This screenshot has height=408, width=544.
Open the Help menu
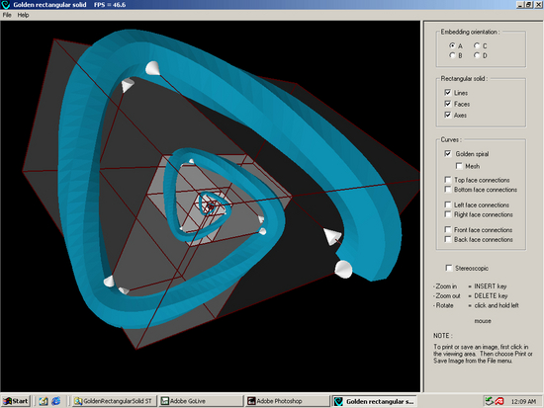tap(24, 15)
